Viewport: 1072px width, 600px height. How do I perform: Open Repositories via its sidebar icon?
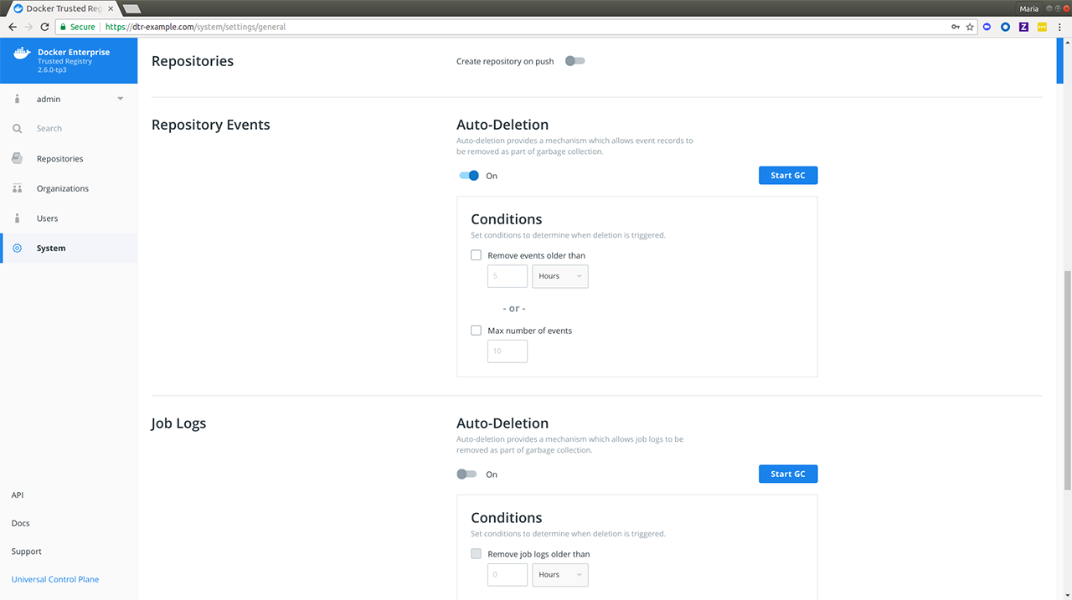click(x=18, y=159)
